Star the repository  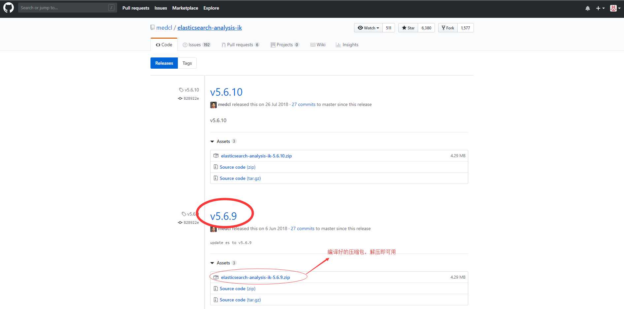pyautogui.click(x=408, y=28)
